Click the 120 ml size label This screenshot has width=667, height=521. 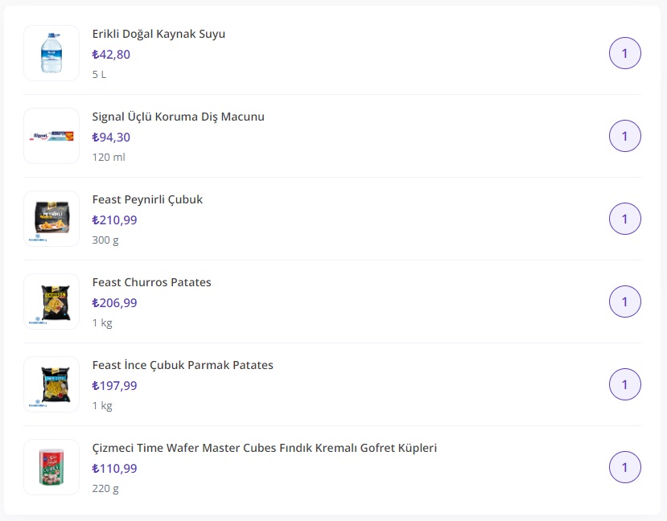click(109, 158)
